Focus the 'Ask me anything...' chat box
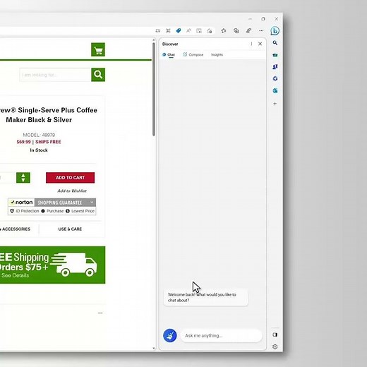This screenshot has height=367, width=367. tap(221, 335)
